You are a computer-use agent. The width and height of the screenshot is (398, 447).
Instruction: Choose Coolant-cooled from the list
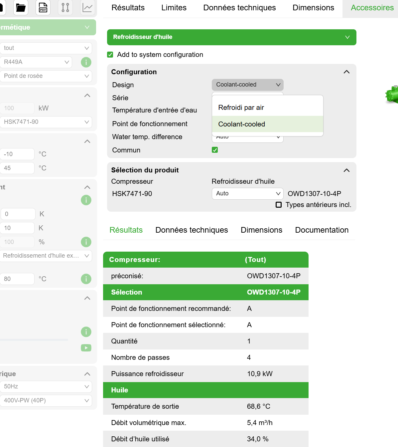tap(242, 124)
